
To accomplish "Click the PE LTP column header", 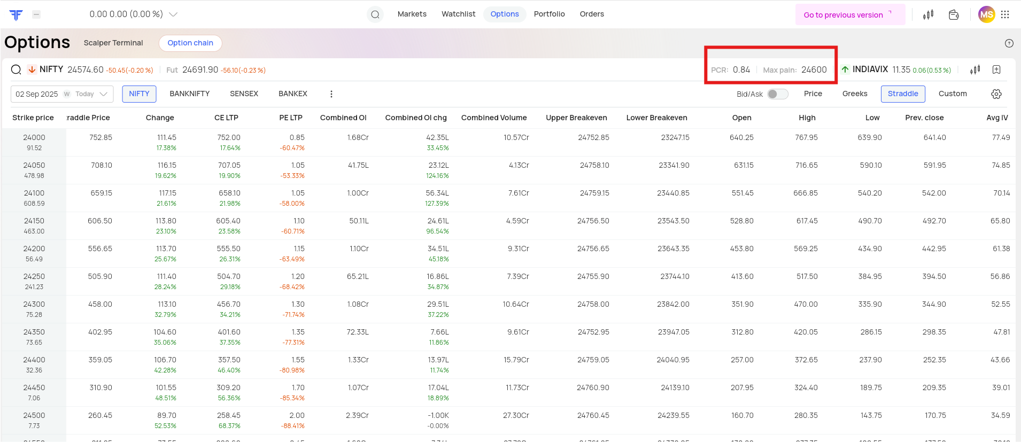I will click(x=291, y=118).
